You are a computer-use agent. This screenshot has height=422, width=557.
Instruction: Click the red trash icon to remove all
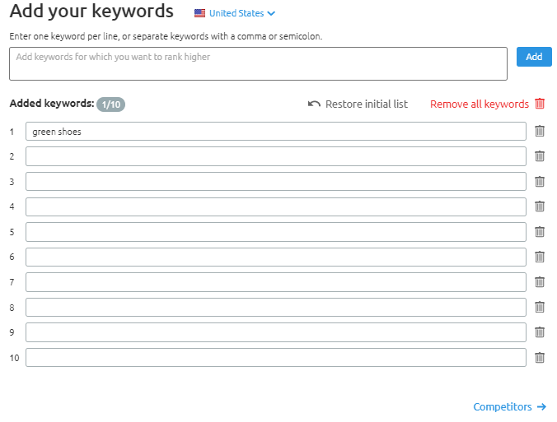540,104
